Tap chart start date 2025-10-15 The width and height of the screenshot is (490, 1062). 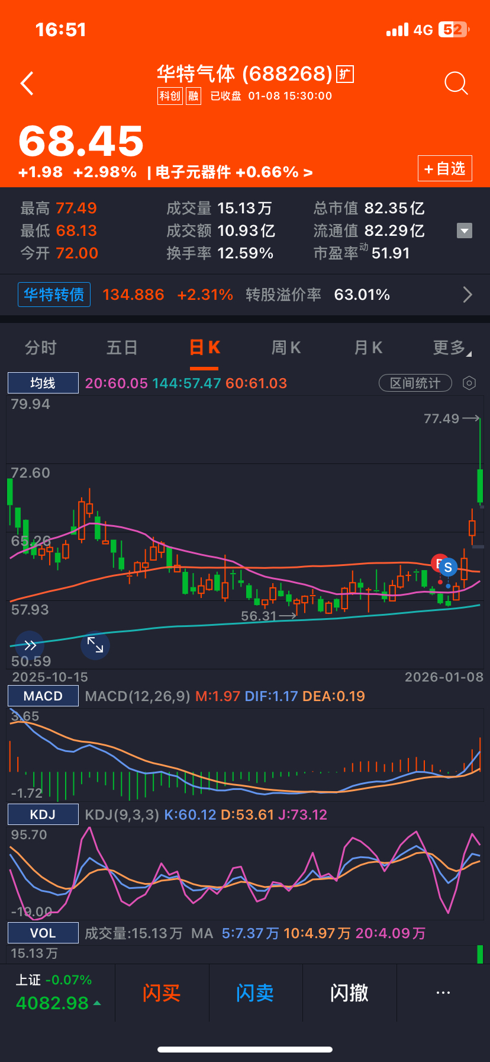click(50, 677)
